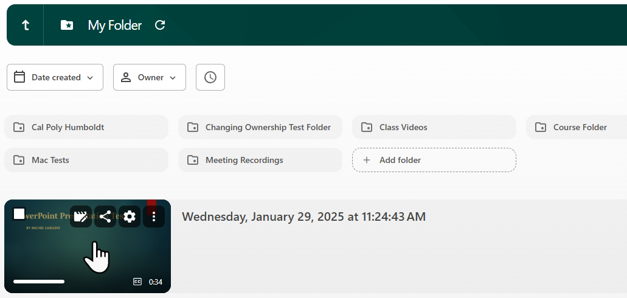Click the starred My Folder icon

coord(67,25)
